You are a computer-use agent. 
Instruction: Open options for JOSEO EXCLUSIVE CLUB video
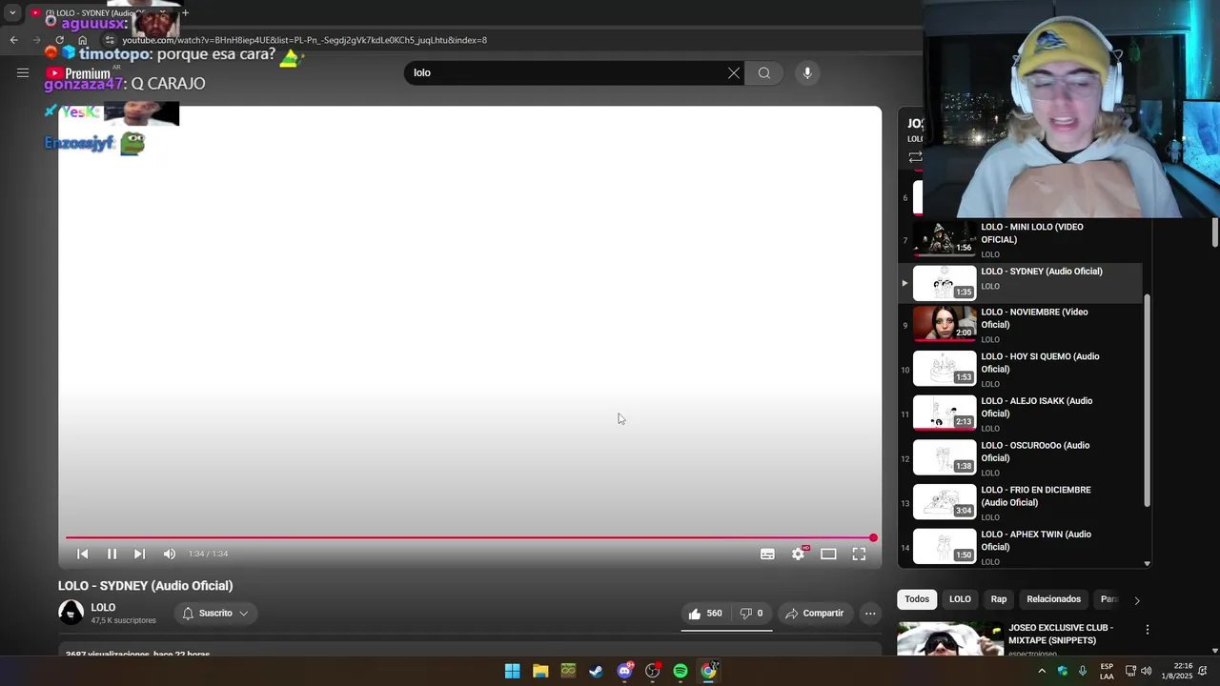(1147, 630)
